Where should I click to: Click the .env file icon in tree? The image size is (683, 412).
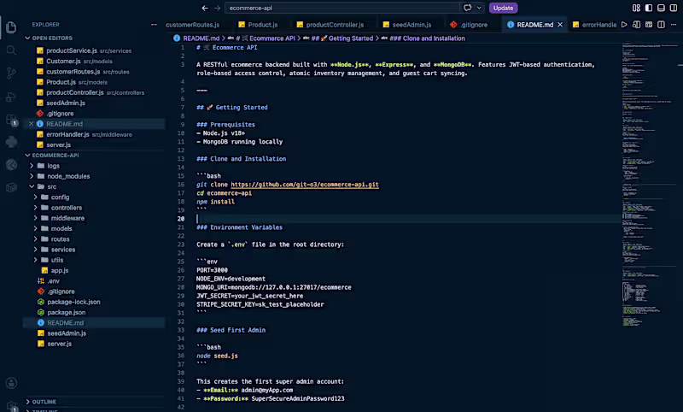(41, 280)
